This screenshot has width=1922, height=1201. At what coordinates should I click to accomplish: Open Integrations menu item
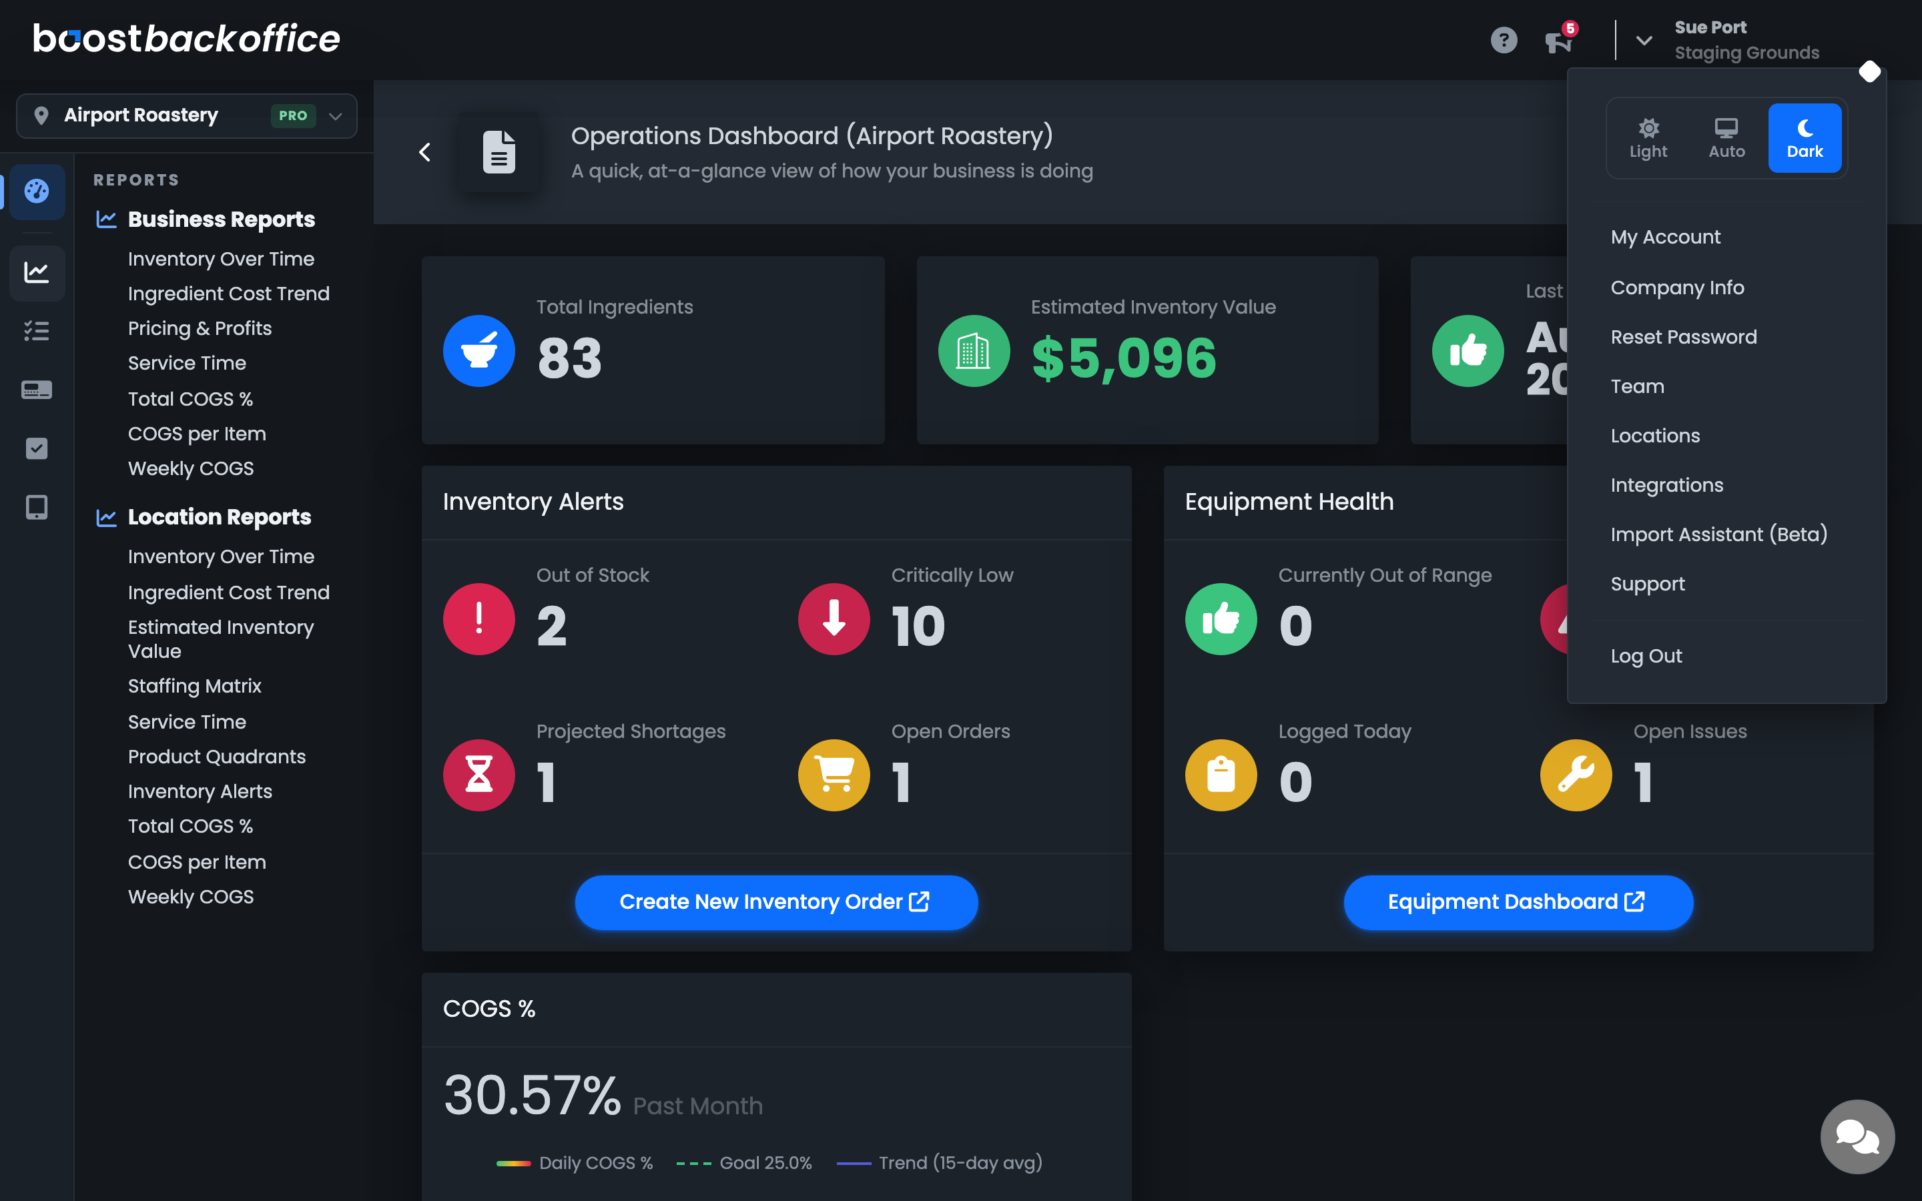tap(1667, 484)
